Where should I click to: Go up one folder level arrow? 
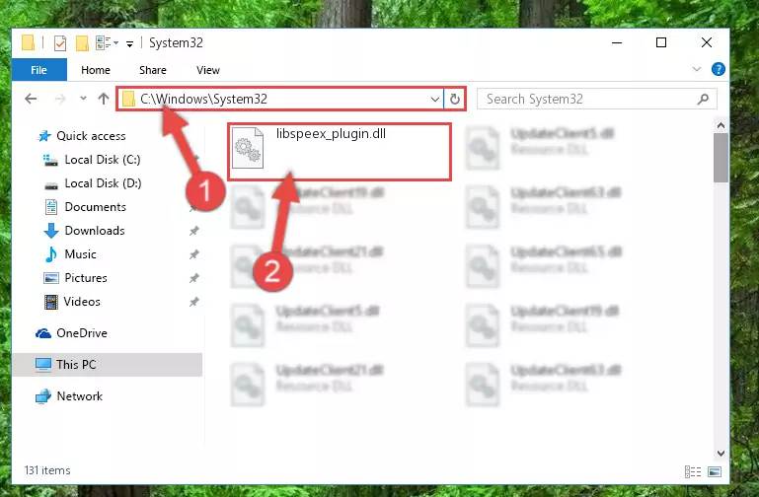103,99
